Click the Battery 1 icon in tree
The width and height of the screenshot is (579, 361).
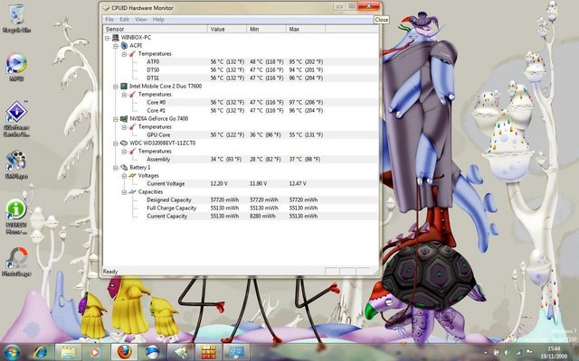coord(124,168)
